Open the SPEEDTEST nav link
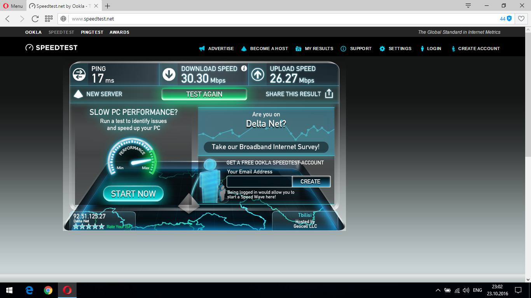531x298 pixels. pos(61,32)
